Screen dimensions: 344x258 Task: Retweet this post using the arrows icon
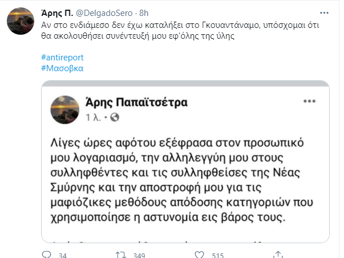pos(120,253)
